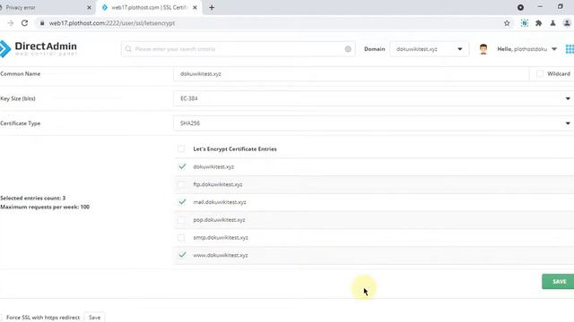Screen dimensions: 574x322
Task: Enable the Wildcard checkbox
Action: (x=540, y=73)
